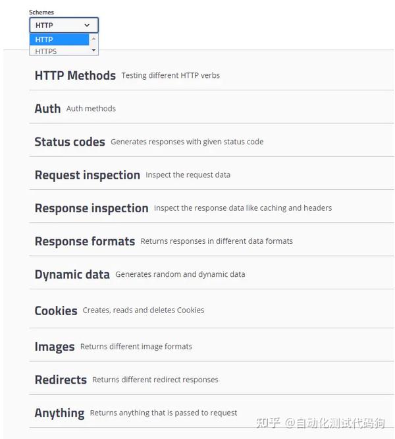Viewport: 395px width, 439px height.
Task: Click 'Returns different image formats' description text
Action: click(136, 347)
